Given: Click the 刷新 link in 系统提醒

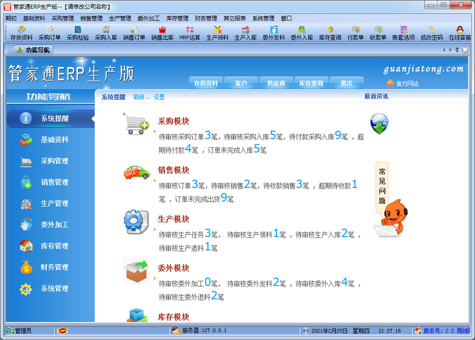Looking at the screenshot, I should [141, 97].
